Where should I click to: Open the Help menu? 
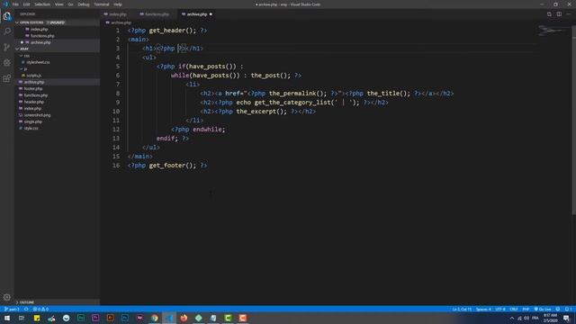point(118,4)
